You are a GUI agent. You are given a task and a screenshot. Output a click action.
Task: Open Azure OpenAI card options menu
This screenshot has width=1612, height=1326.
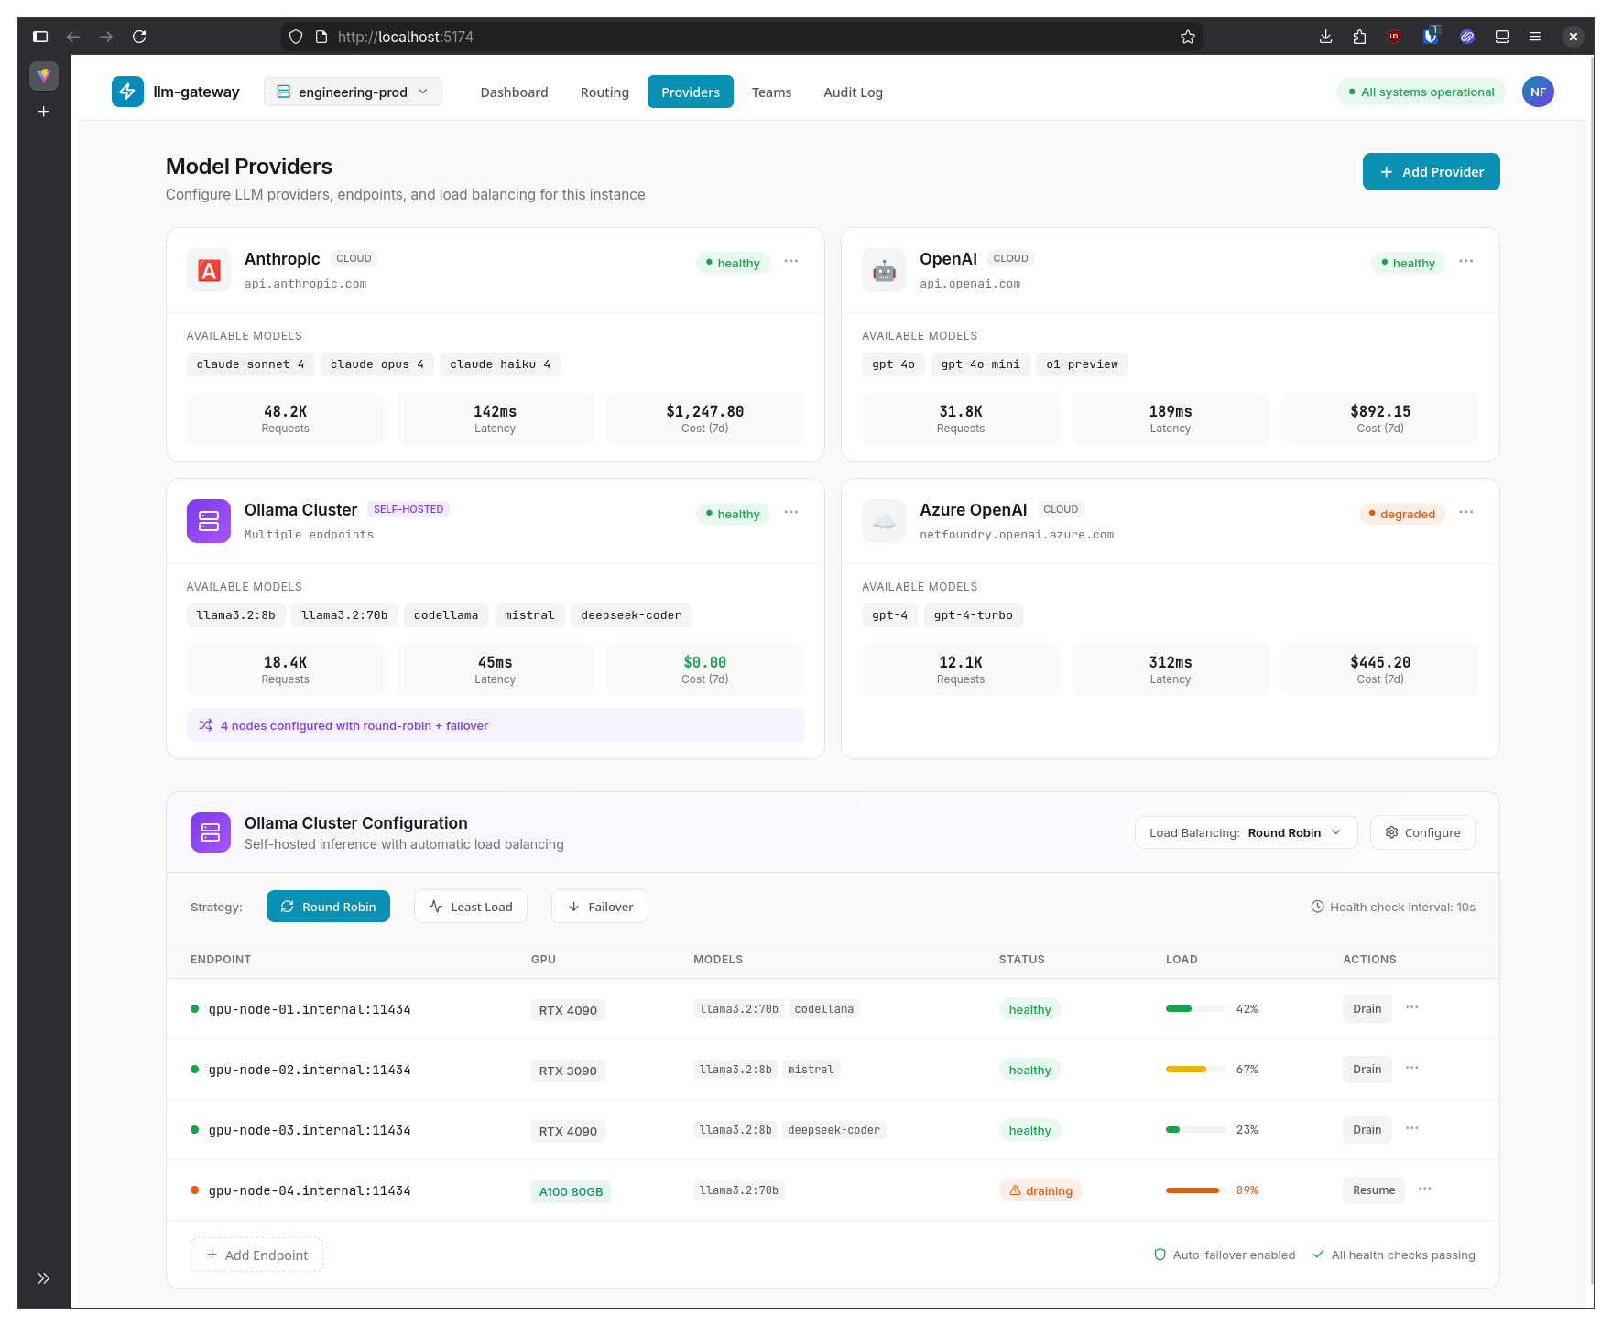point(1466,513)
